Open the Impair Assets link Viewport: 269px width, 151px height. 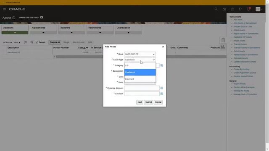tap(239, 41)
